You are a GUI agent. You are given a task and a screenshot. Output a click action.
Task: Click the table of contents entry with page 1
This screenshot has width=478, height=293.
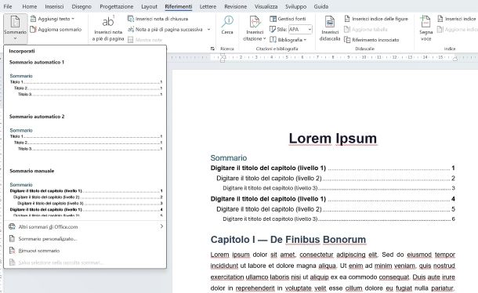[332, 168]
